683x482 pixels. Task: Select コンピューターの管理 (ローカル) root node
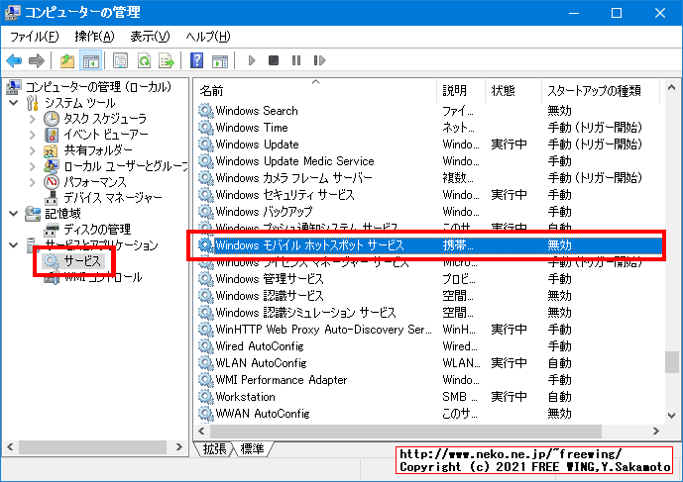(x=98, y=86)
